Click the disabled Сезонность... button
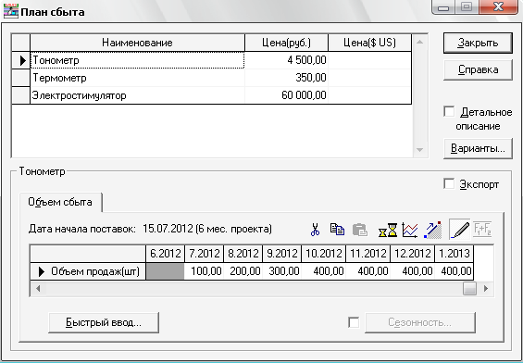 (x=420, y=322)
